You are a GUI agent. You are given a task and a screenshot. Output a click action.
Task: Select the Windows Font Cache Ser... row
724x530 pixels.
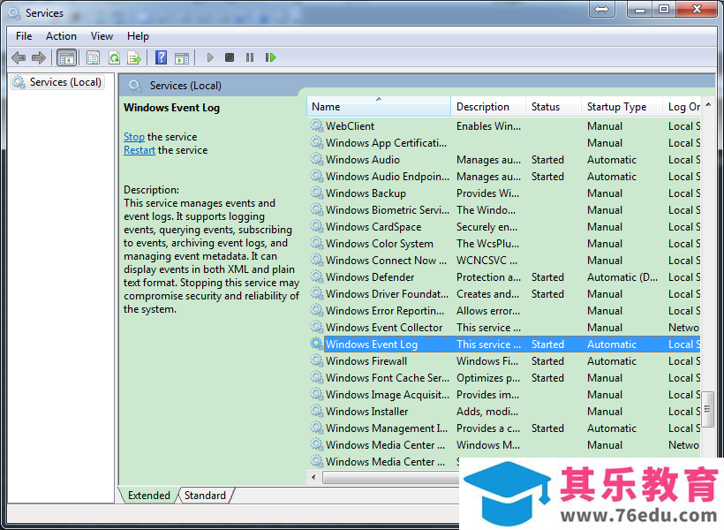pos(505,377)
